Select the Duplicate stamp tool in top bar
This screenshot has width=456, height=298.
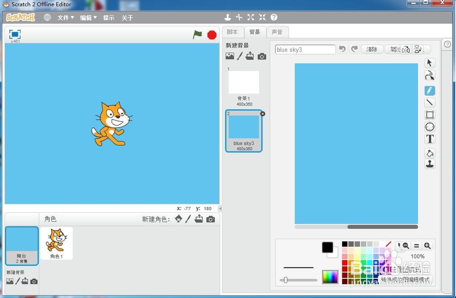(228, 17)
